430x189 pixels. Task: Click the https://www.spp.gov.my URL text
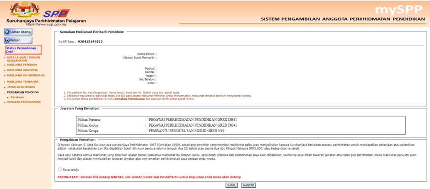46,24
